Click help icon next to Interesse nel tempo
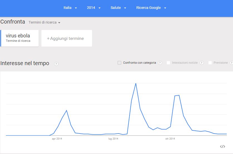 pyautogui.click(x=56, y=64)
